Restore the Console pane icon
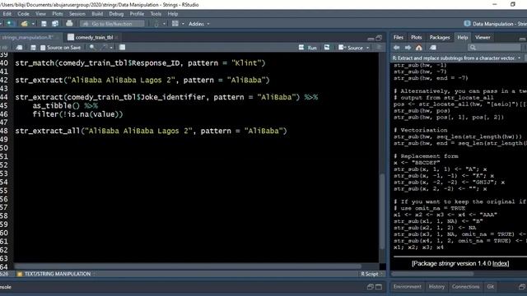Viewport: 527px width, 296px height. point(370,287)
